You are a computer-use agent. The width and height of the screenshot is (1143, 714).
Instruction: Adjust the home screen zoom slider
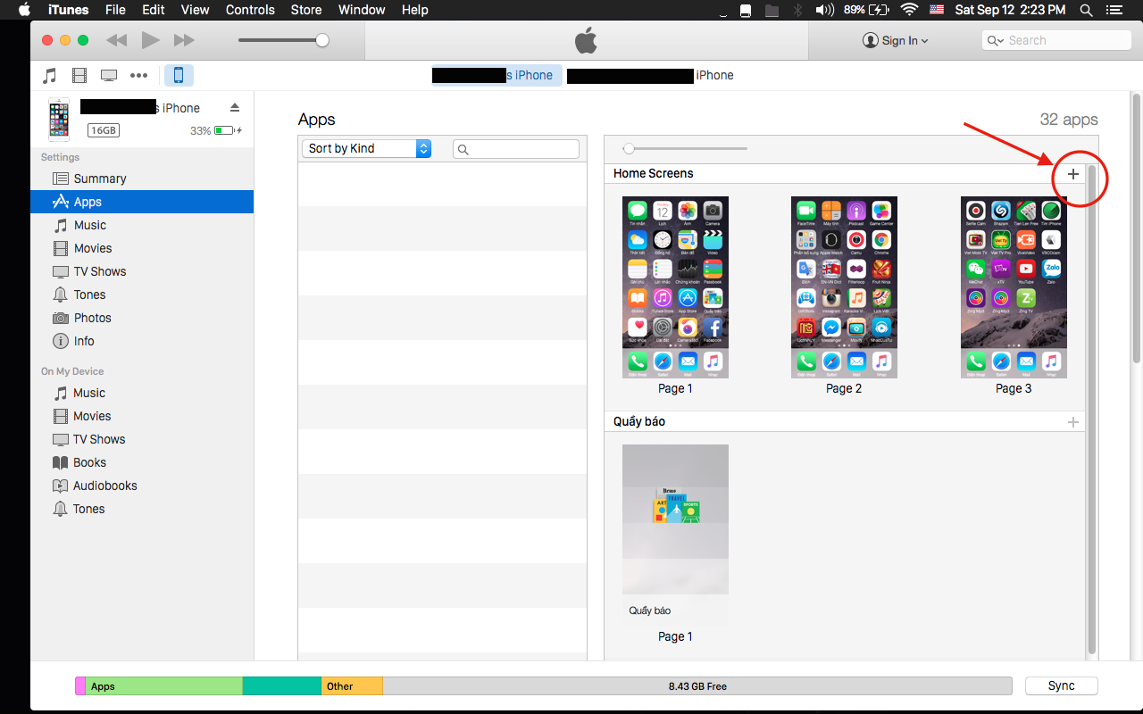coord(629,148)
